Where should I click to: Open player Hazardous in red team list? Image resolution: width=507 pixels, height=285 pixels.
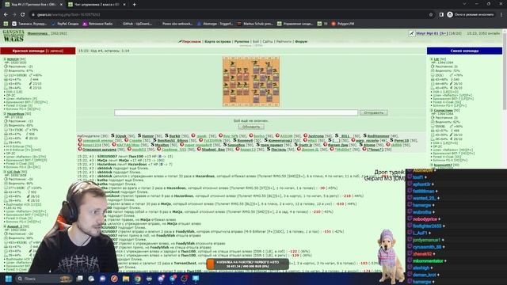[16, 114]
